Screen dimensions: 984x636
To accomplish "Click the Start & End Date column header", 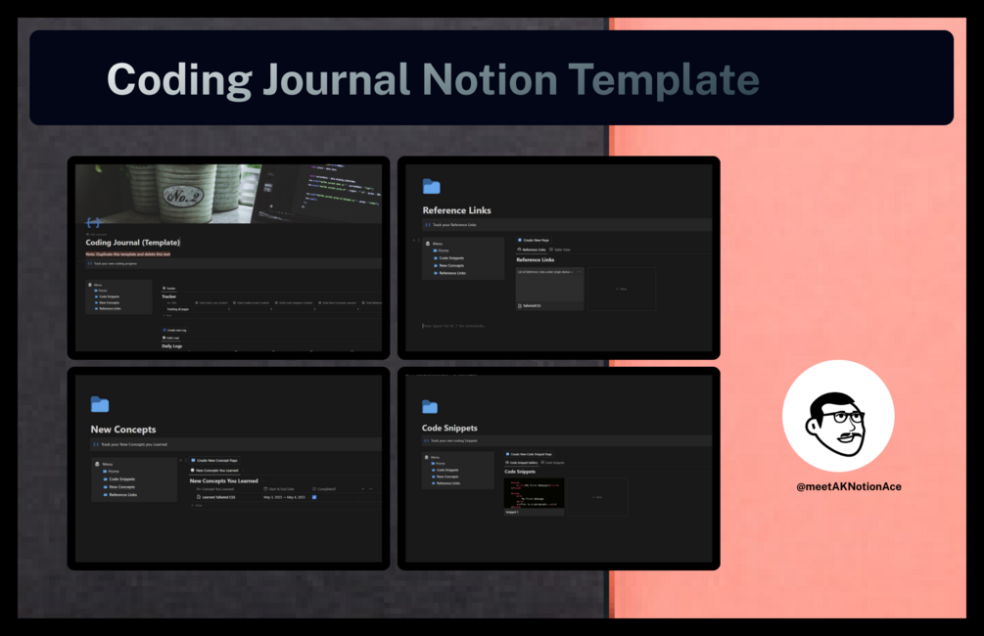I will point(279,489).
